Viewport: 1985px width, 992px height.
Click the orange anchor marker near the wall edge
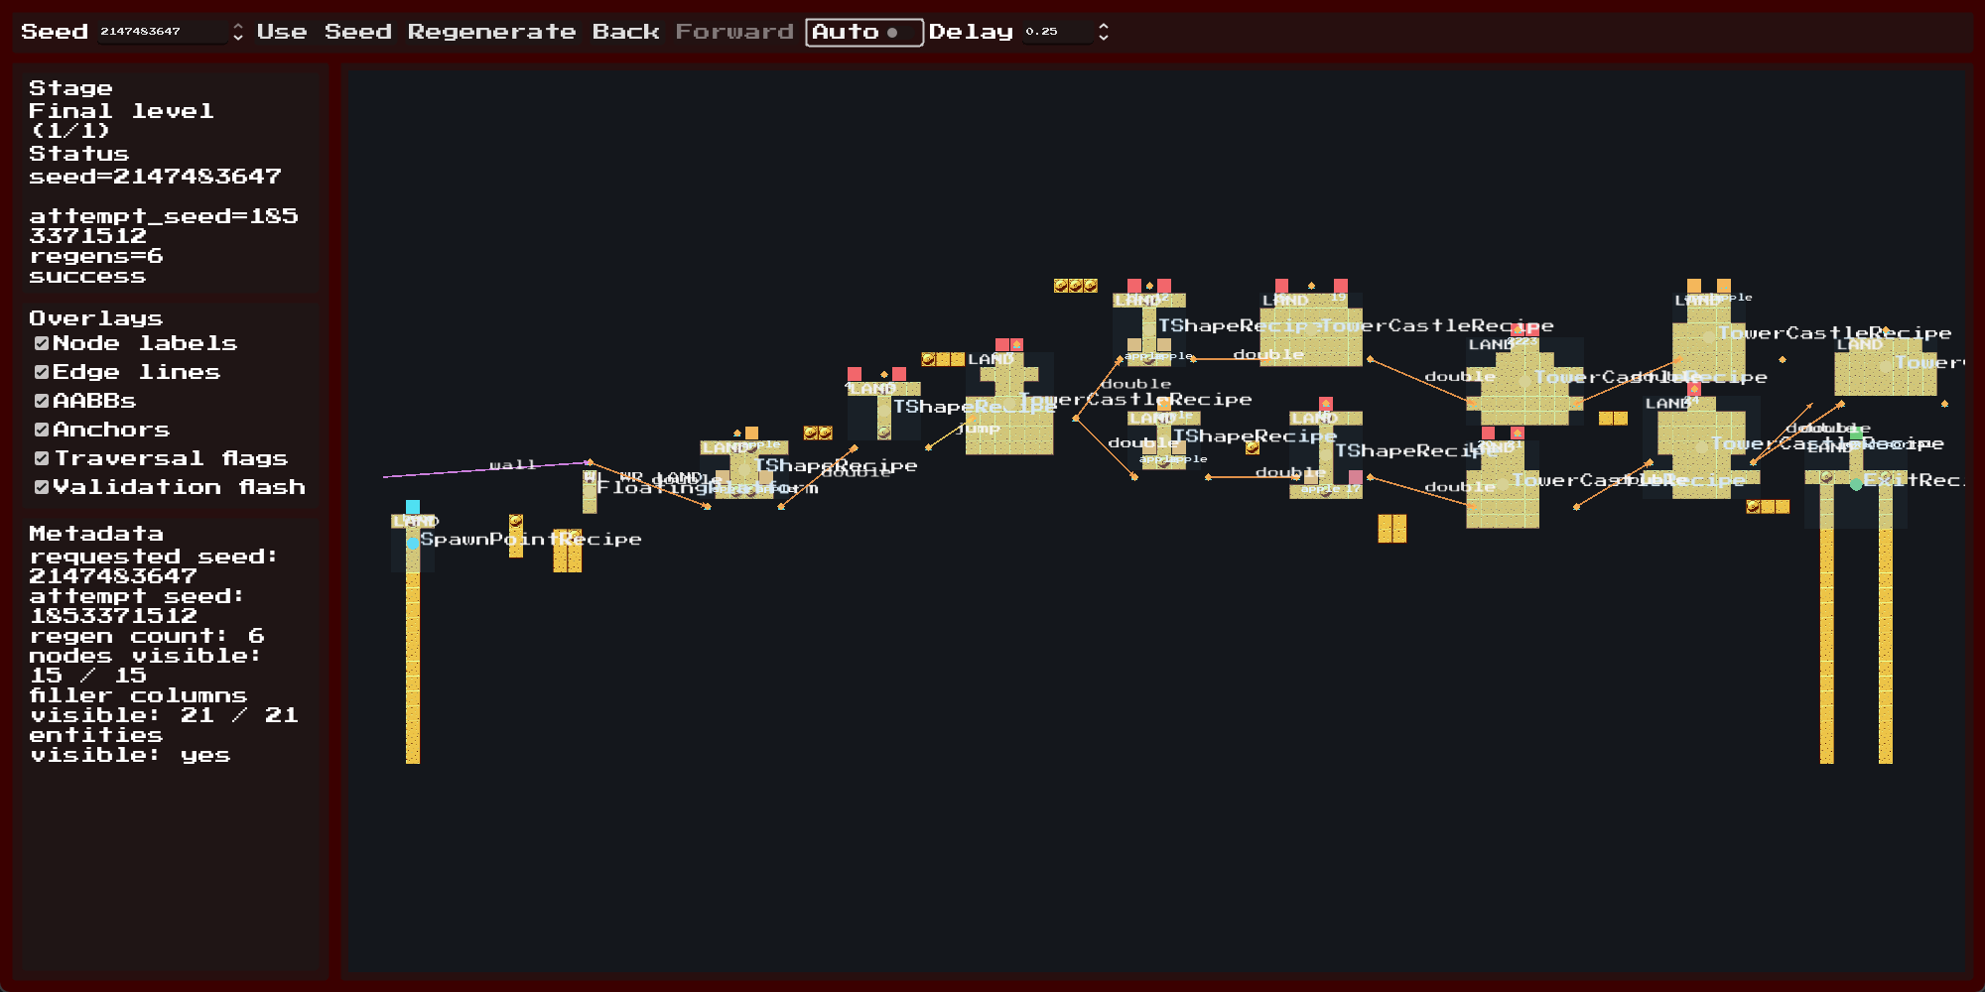pyautogui.click(x=591, y=460)
